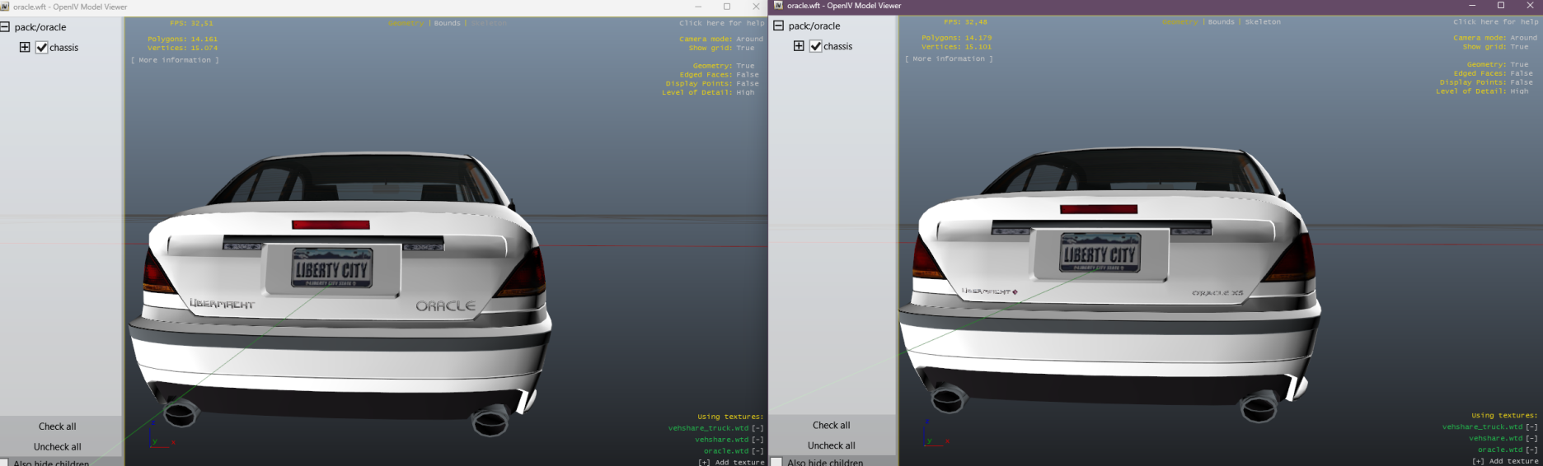Screen dimensions: 1543x466
Task: Enable 'Also hide children' in right window
Action: pyautogui.click(x=776, y=462)
